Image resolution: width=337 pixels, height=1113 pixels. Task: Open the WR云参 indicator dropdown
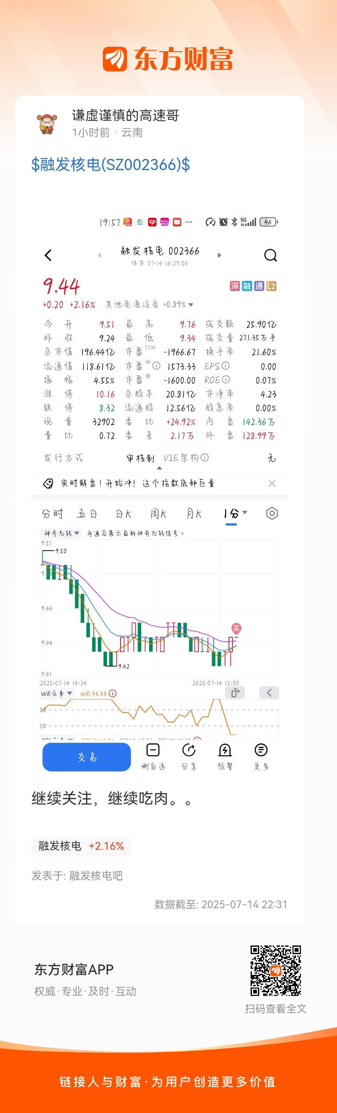coord(57,694)
